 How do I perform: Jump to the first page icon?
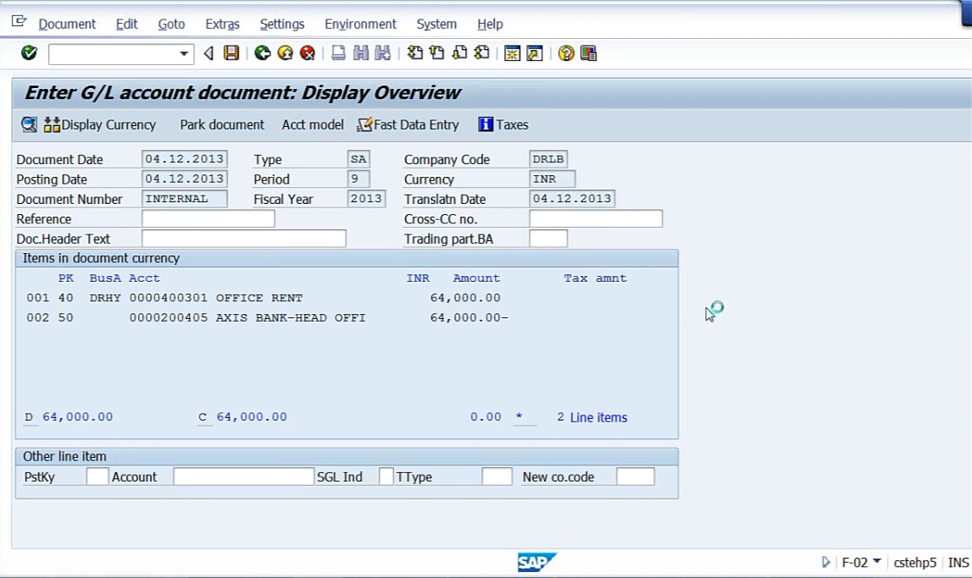[x=414, y=53]
